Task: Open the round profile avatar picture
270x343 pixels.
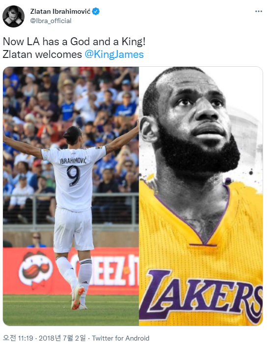Action: coord(13,16)
